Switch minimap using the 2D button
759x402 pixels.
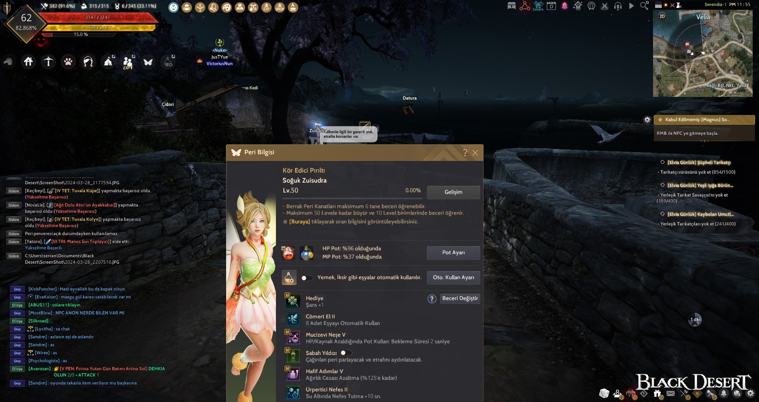click(x=662, y=16)
